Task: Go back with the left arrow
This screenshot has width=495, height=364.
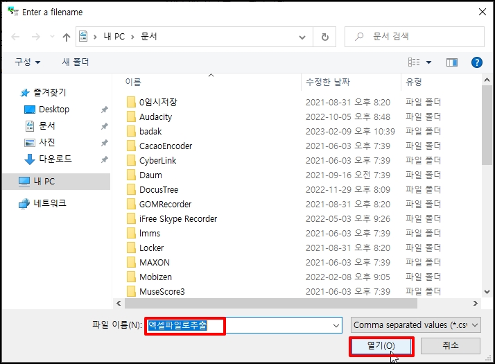Action: (x=15, y=37)
